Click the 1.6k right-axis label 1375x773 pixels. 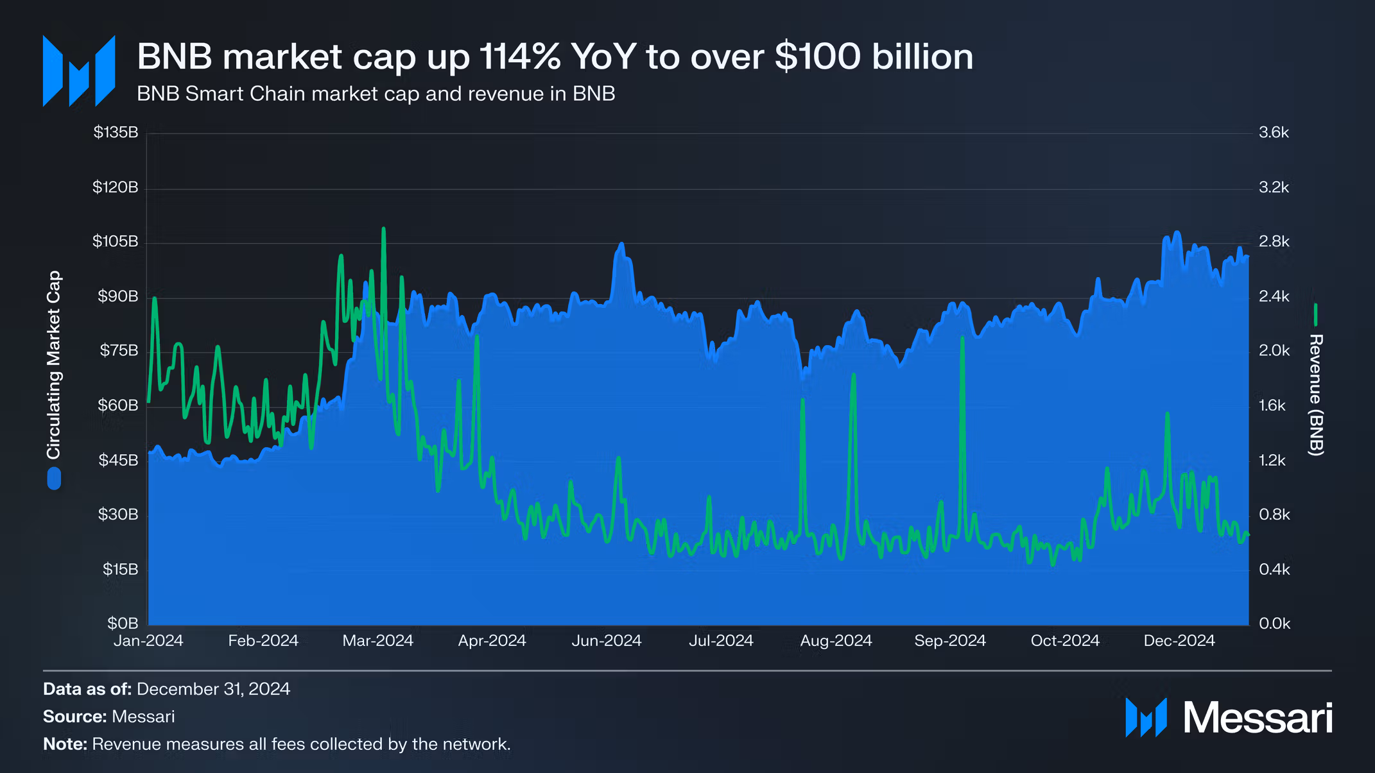point(1272,405)
